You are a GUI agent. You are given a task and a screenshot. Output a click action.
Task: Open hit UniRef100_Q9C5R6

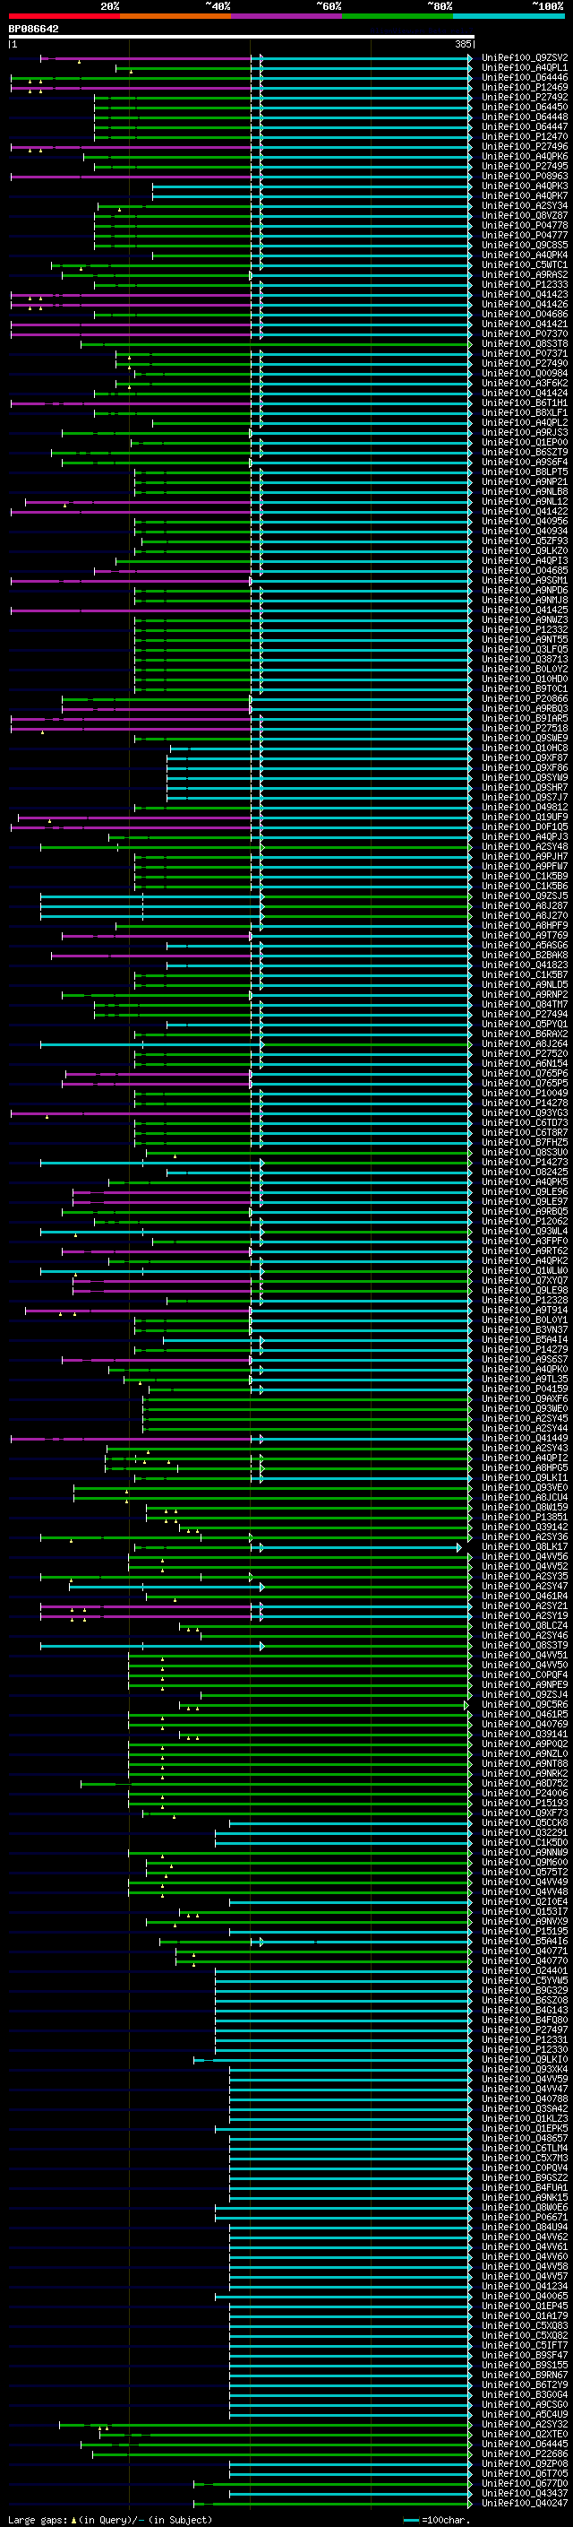click(x=525, y=1705)
